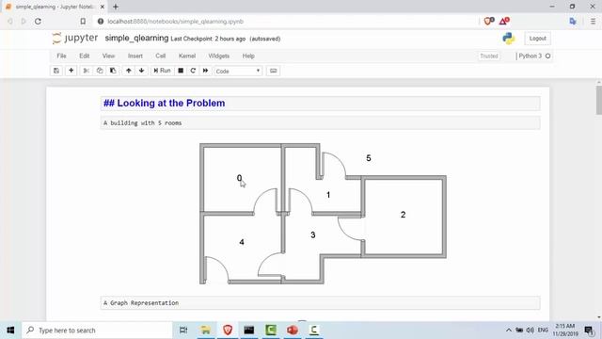Move selected cell up
Screen dimensions: 602x339
(129, 71)
